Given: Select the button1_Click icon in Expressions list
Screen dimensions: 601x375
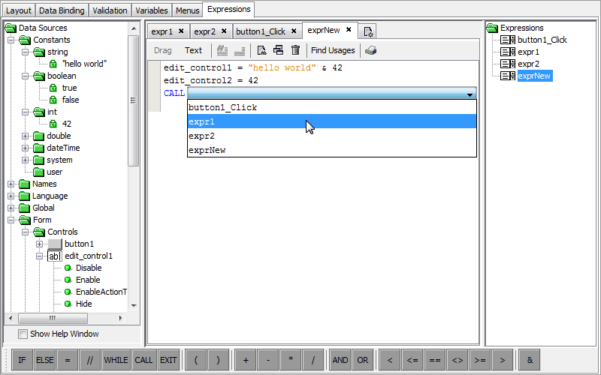Looking at the screenshot, I should (x=508, y=40).
